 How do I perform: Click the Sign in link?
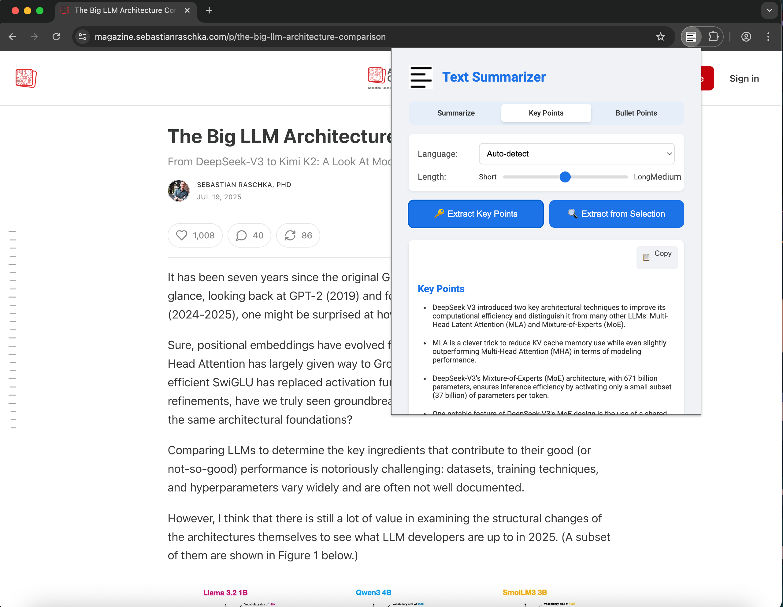(744, 79)
